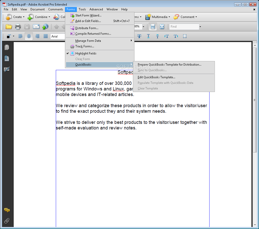Toggle the Highlight Fields checkmark option
Image resolution: width=259 pixels, height=229 pixels.
tap(100, 53)
